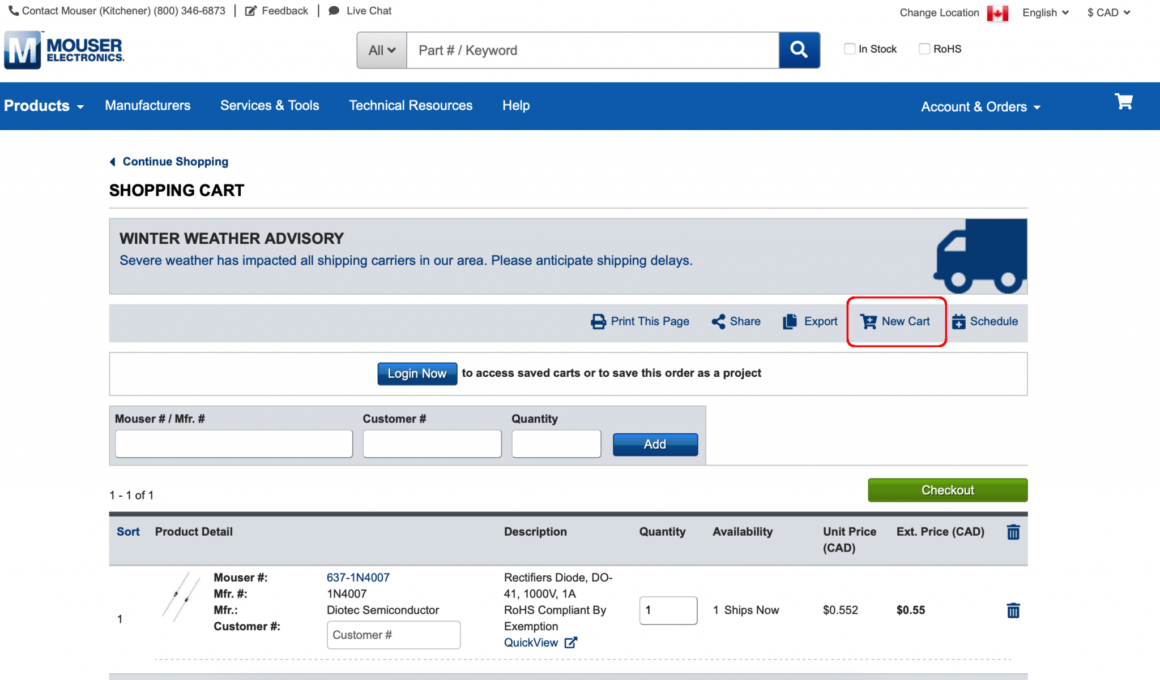Open the shopping cart icon in navbar

coord(1123,102)
